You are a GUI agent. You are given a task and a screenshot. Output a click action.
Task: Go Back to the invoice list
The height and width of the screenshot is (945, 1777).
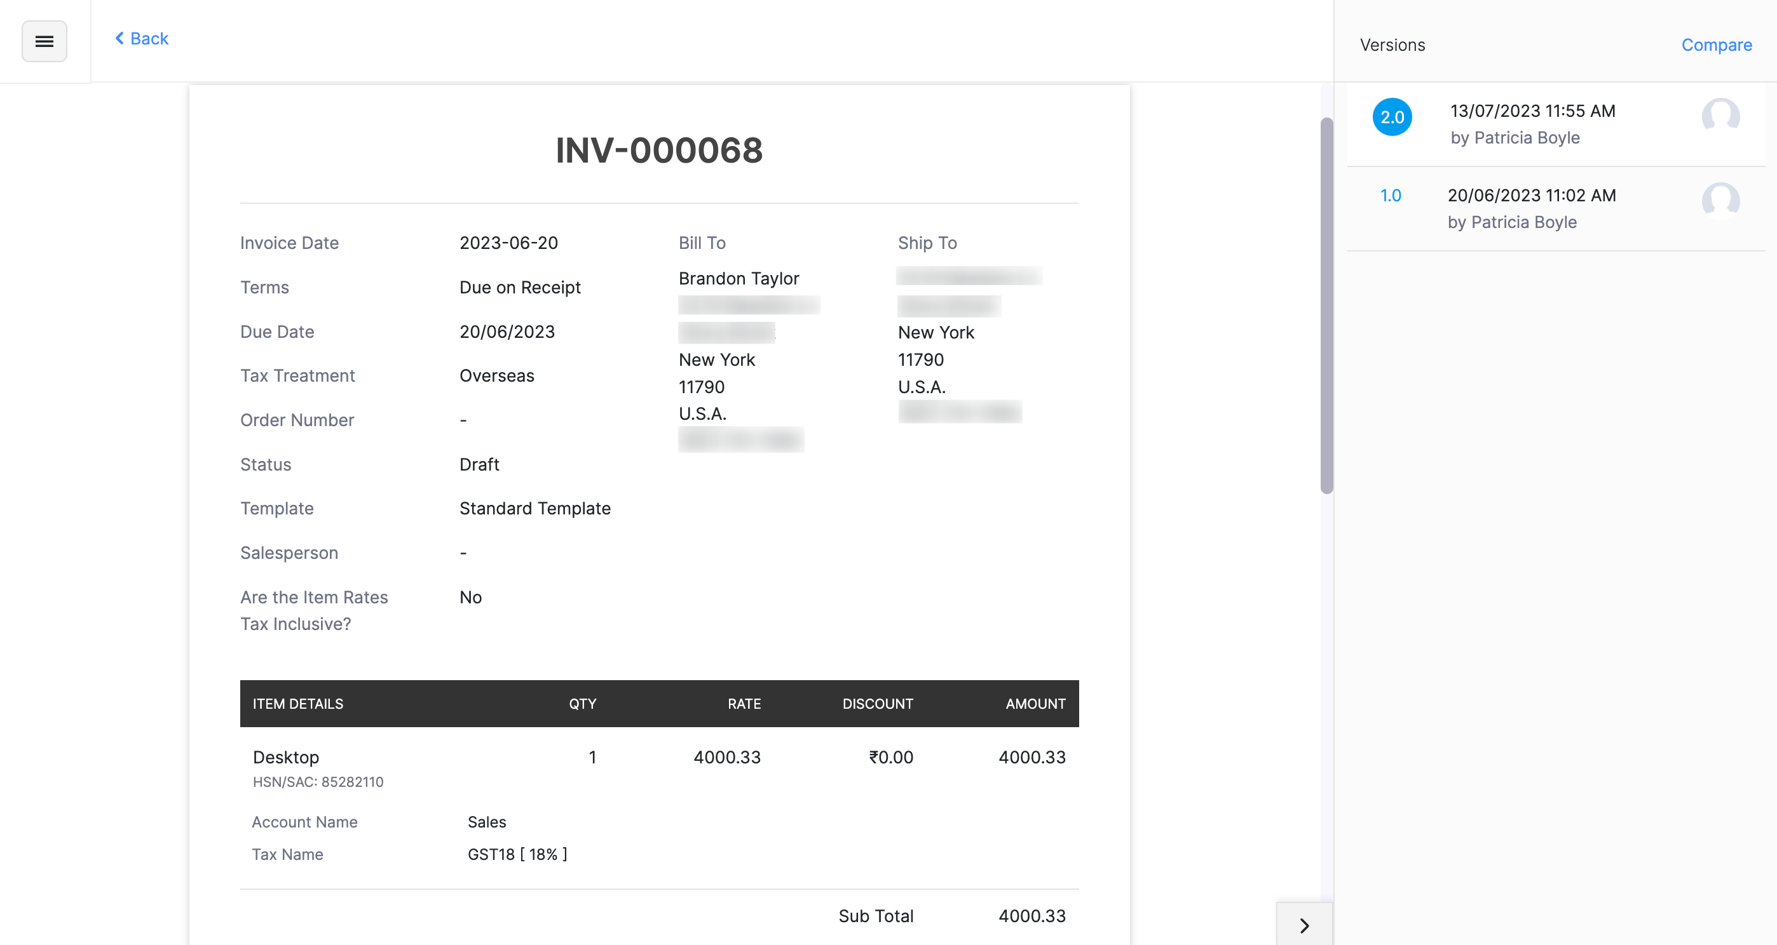[x=142, y=38]
